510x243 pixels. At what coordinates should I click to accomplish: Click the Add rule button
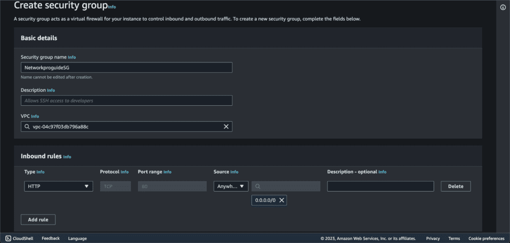click(x=38, y=220)
